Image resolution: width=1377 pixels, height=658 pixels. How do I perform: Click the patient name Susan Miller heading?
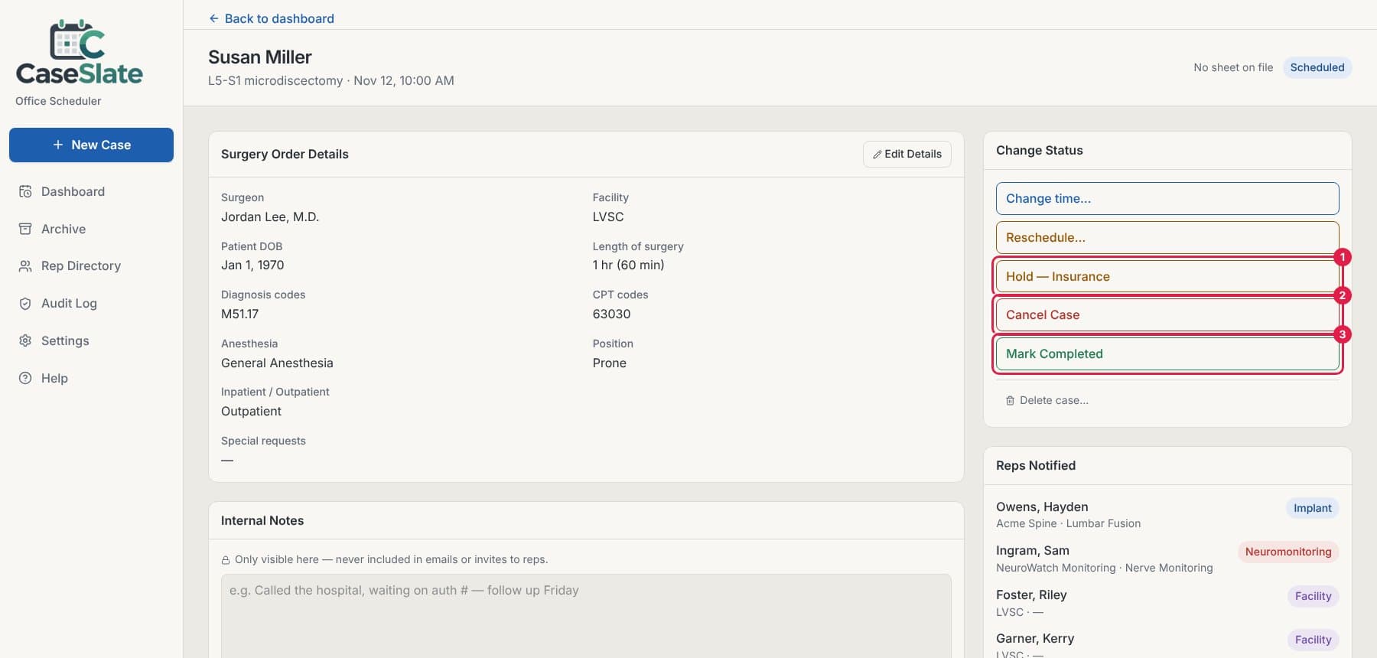tap(260, 57)
